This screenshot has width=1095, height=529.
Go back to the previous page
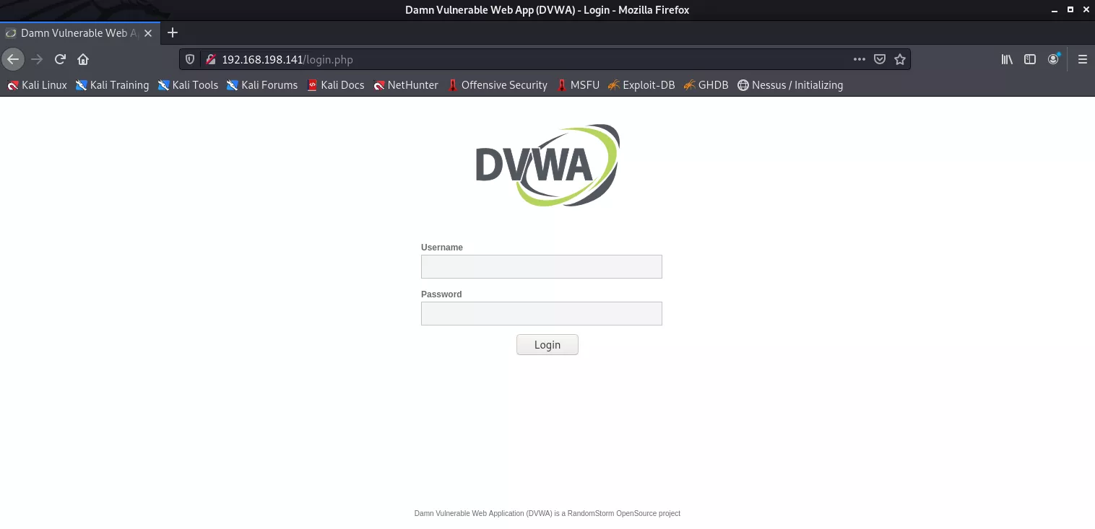click(x=13, y=59)
